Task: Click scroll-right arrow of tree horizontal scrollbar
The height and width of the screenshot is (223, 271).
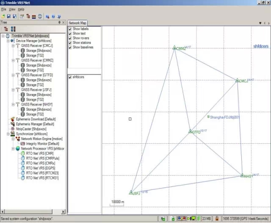Action: pos(63,212)
